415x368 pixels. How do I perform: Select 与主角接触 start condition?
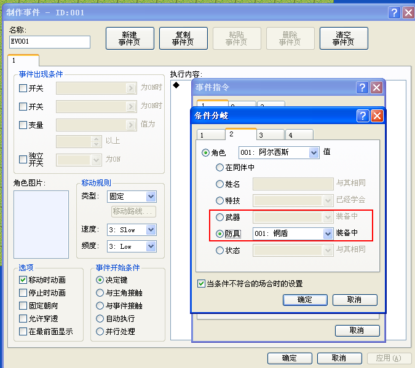(x=100, y=292)
